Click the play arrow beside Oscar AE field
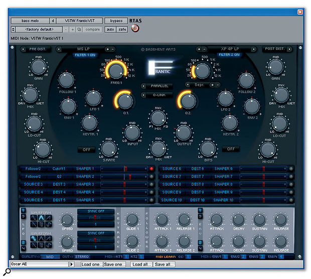The height and width of the screenshot is (279, 311). coord(72,264)
